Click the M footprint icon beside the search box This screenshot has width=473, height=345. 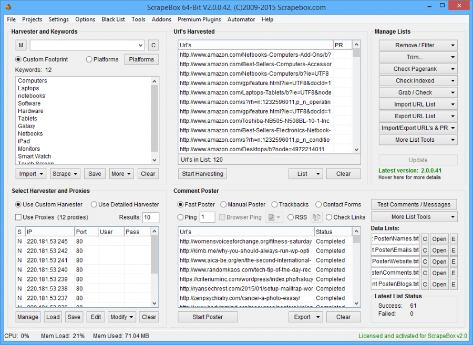click(20, 45)
